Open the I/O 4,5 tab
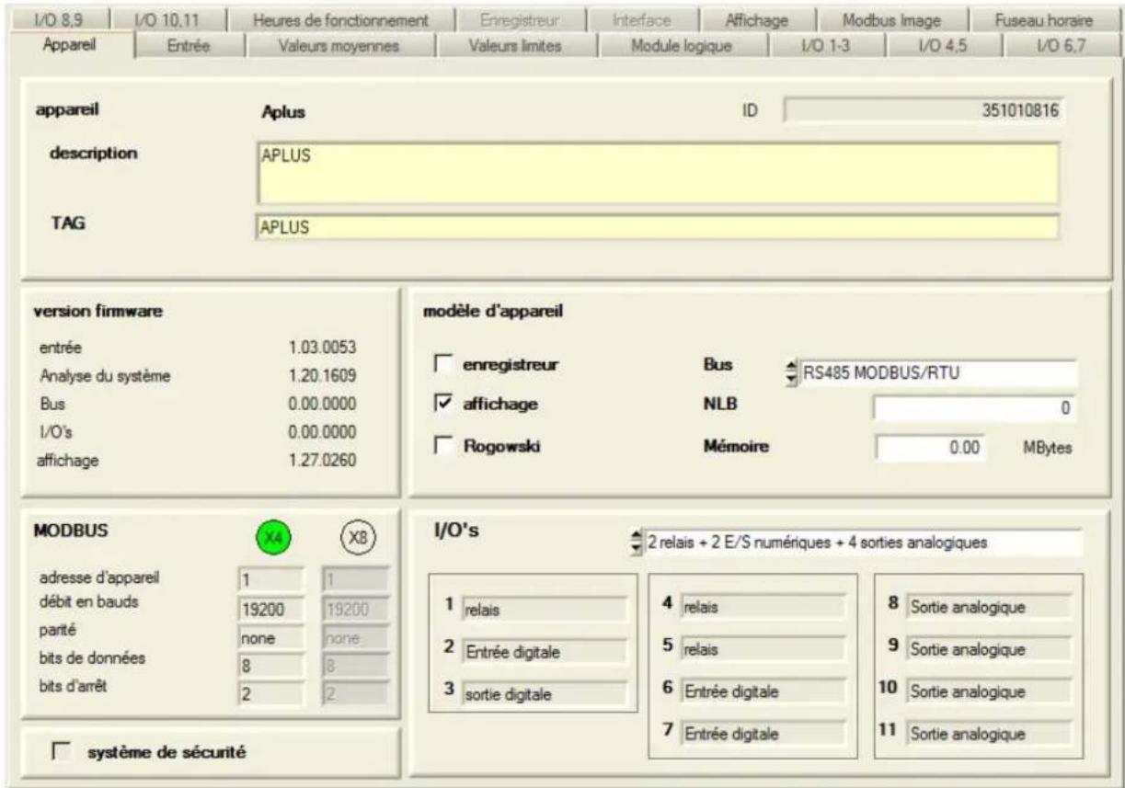 click(944, 47)
